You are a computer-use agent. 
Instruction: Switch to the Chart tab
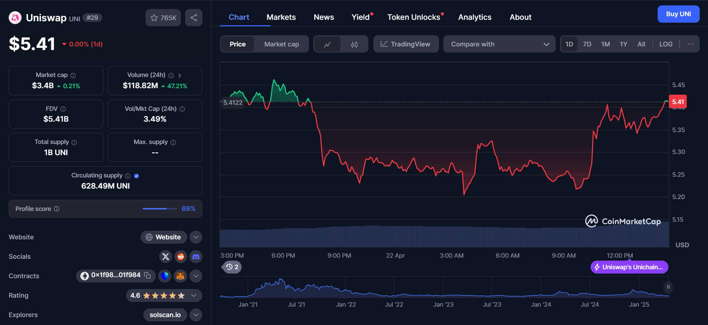[239, 17]
